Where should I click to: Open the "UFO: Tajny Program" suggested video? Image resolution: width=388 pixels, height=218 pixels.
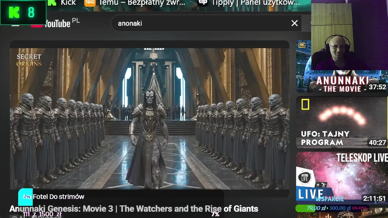342,122
